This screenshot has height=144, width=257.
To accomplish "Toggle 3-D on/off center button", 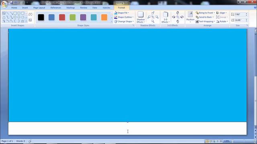I will 177,17.
